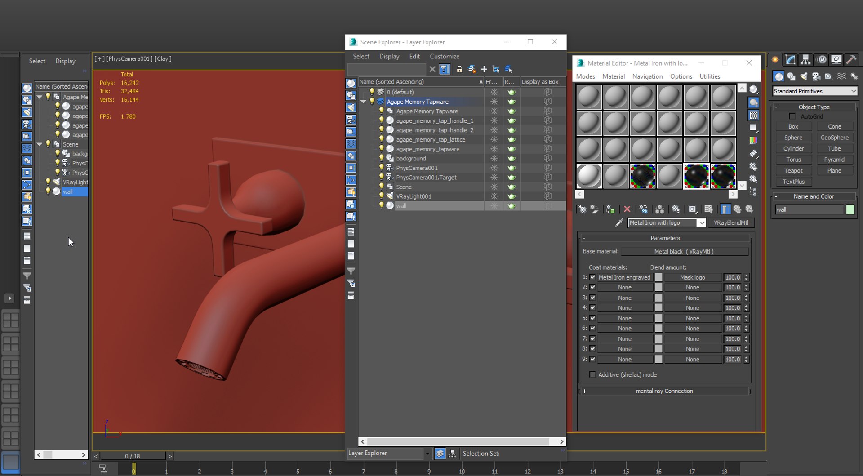Toggle Display Lights filter in Layer Explorer sidebar
The image size is (863, 476).
pyautogui.click(x=351, y=107)
